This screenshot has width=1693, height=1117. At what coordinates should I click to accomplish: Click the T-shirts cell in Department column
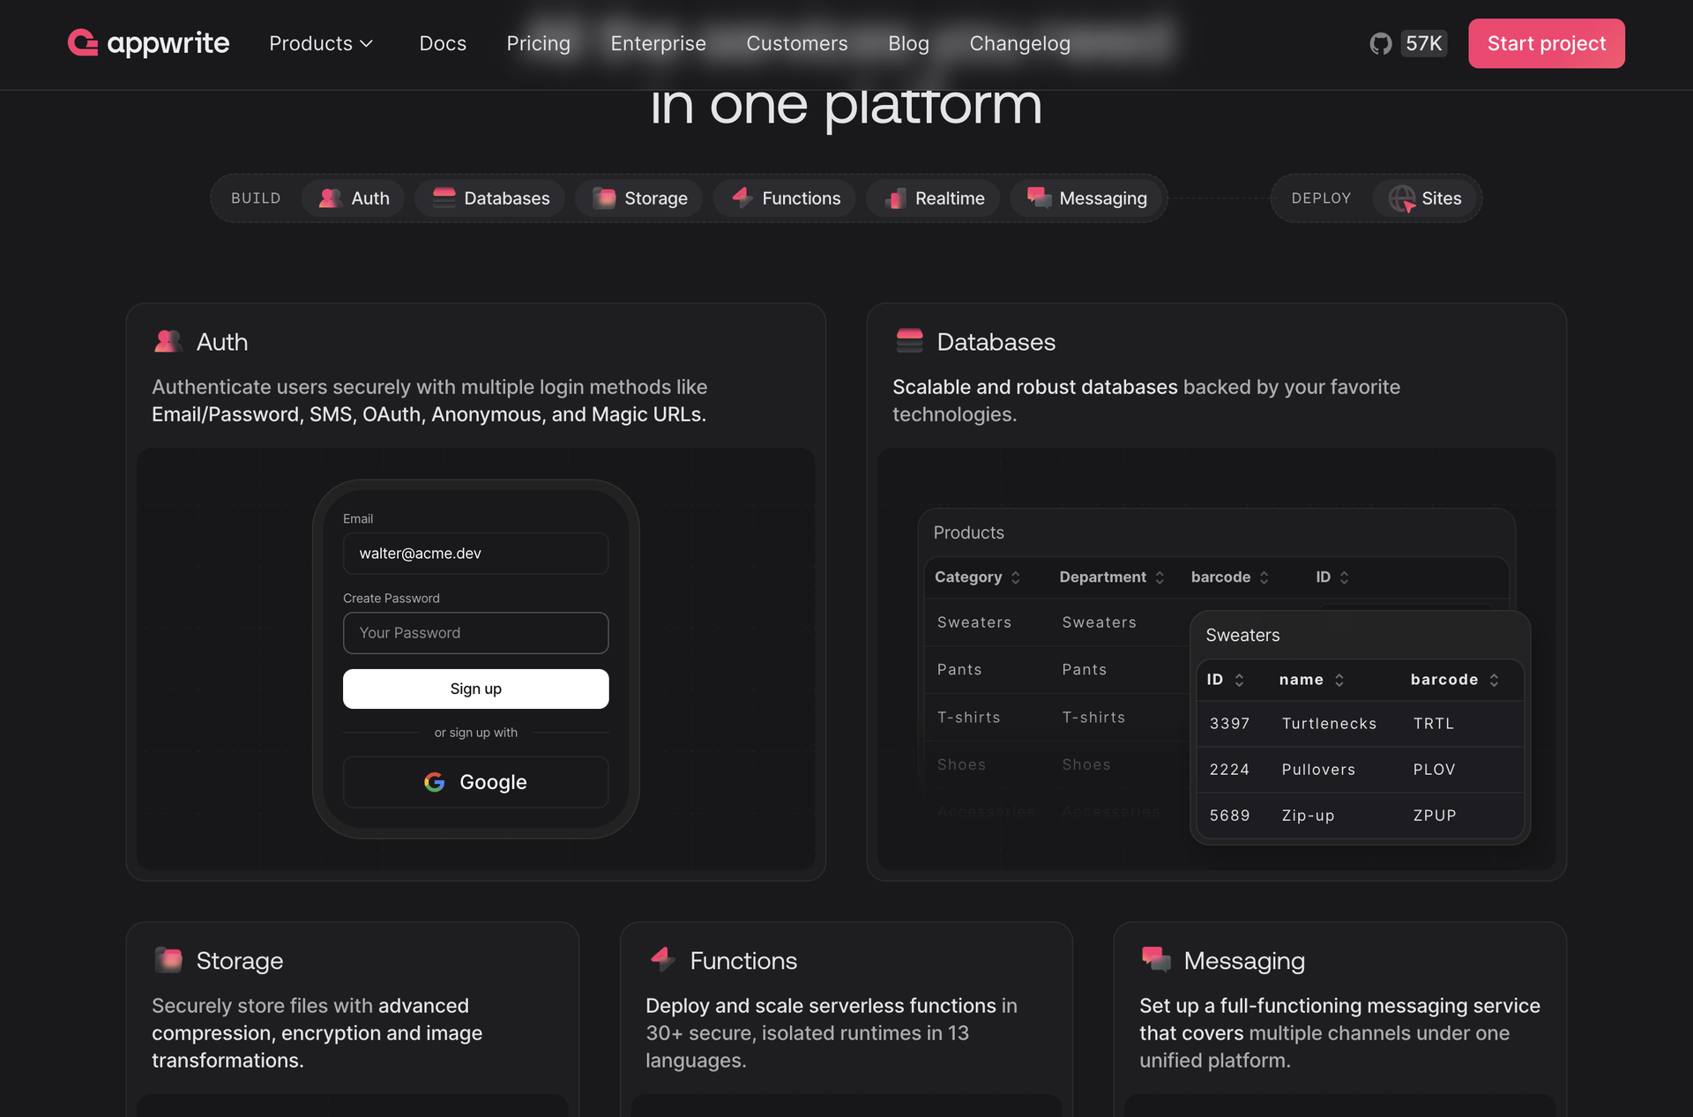click(1093, 718)
